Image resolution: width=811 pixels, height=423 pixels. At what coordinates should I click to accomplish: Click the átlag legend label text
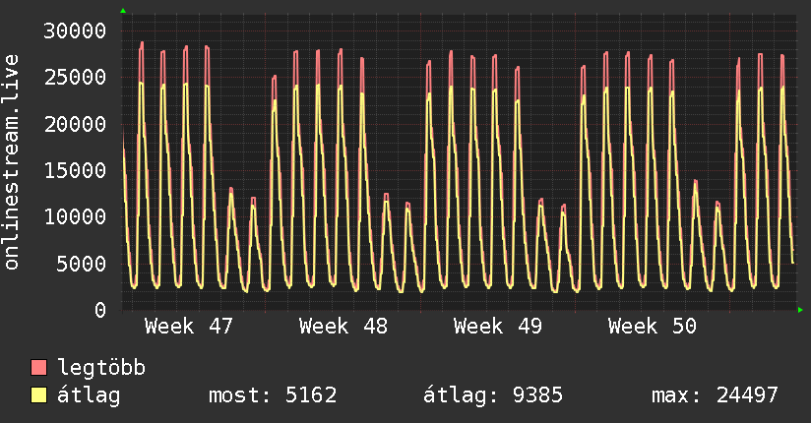pyautogui.click(x=89, y=395)
